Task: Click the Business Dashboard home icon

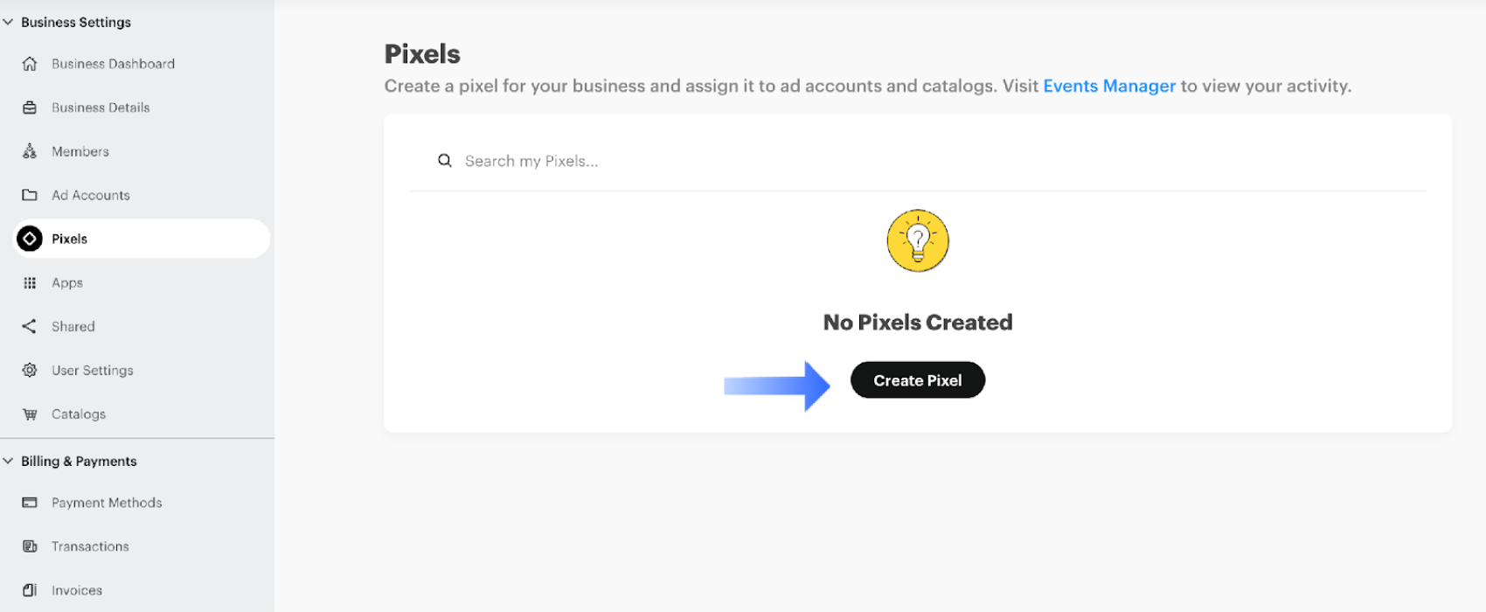Action: pos(30,64)
